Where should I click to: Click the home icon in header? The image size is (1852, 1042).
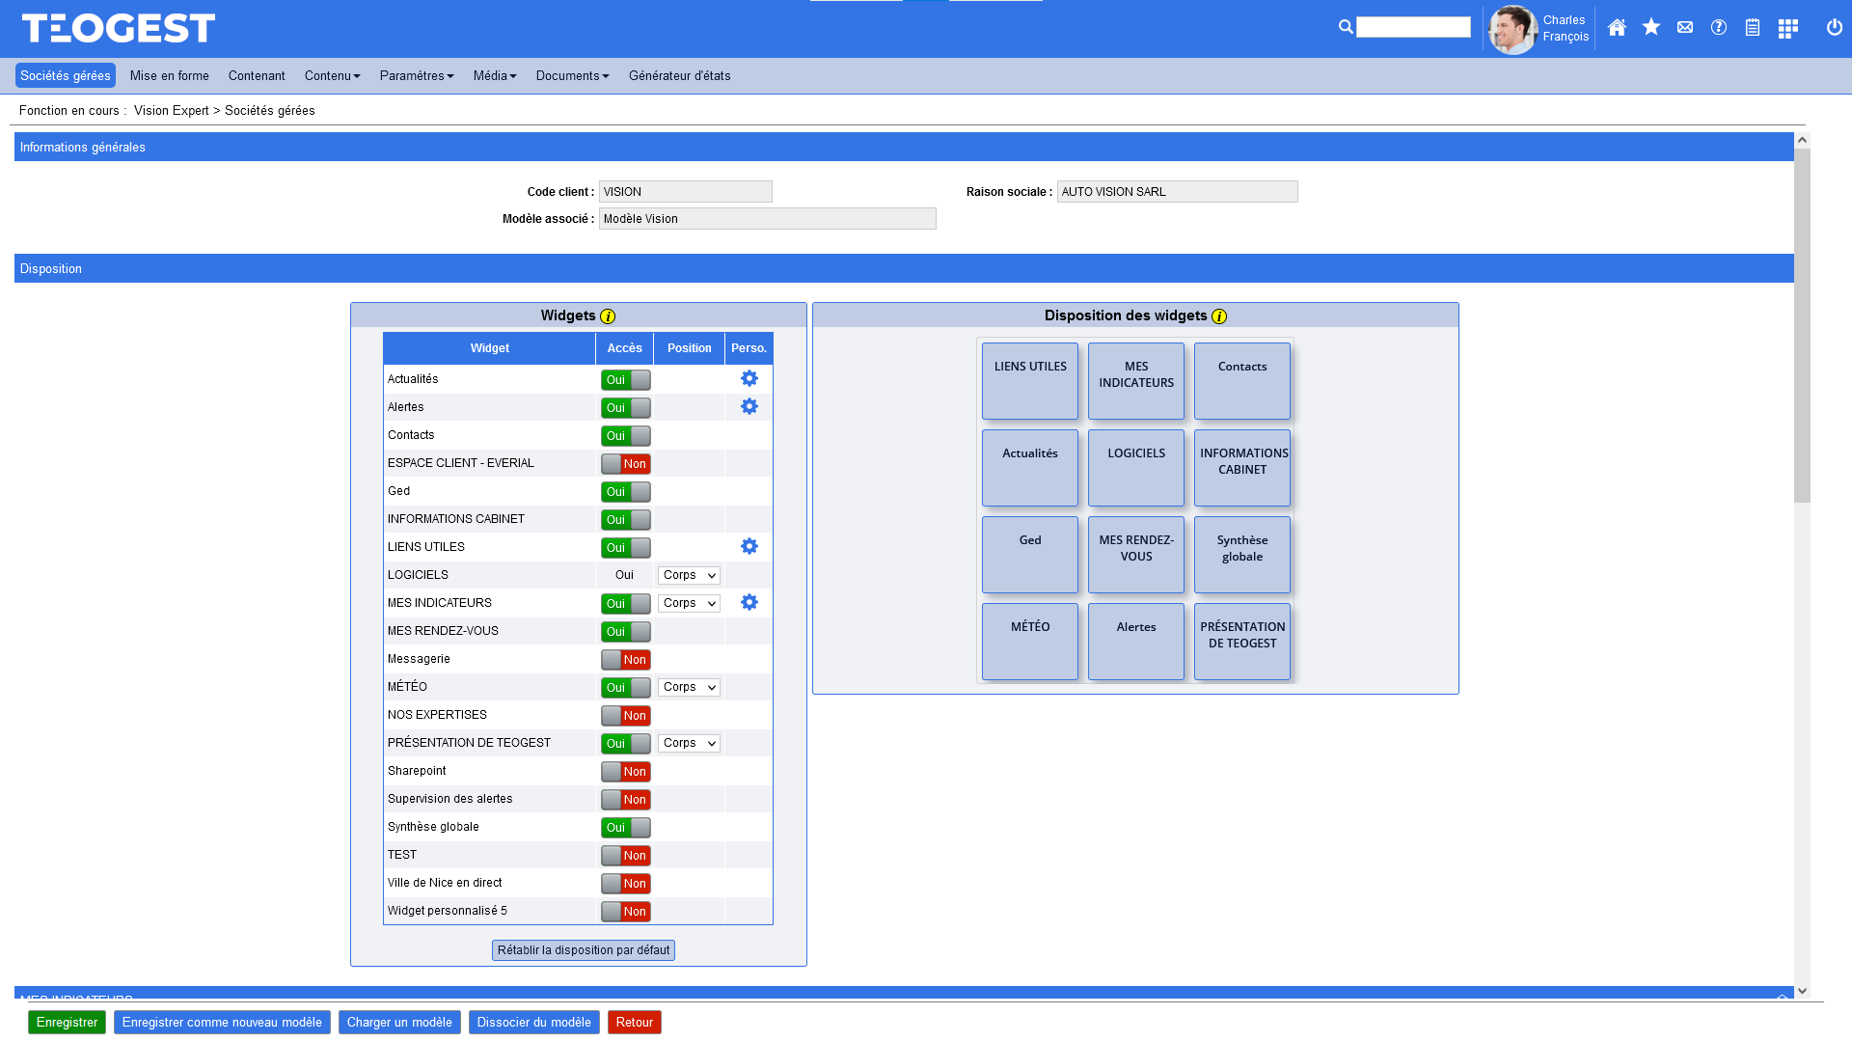(x=1617, y=28)
